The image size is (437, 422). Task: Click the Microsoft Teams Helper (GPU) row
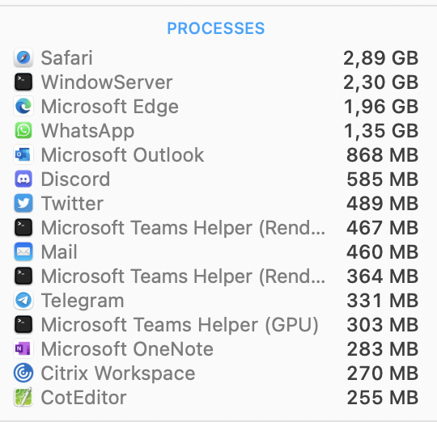point(216,324)
